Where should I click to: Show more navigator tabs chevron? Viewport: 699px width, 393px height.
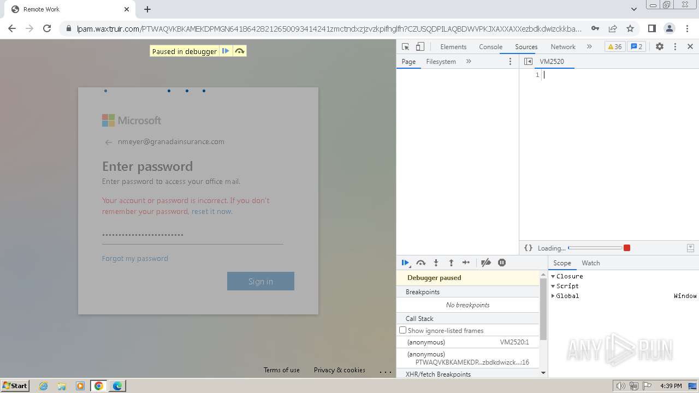pos(469,62)
